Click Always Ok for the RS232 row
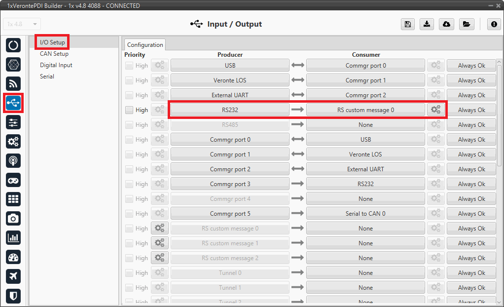The height and width of the screenshot is (307, 504). pos(471,110)
